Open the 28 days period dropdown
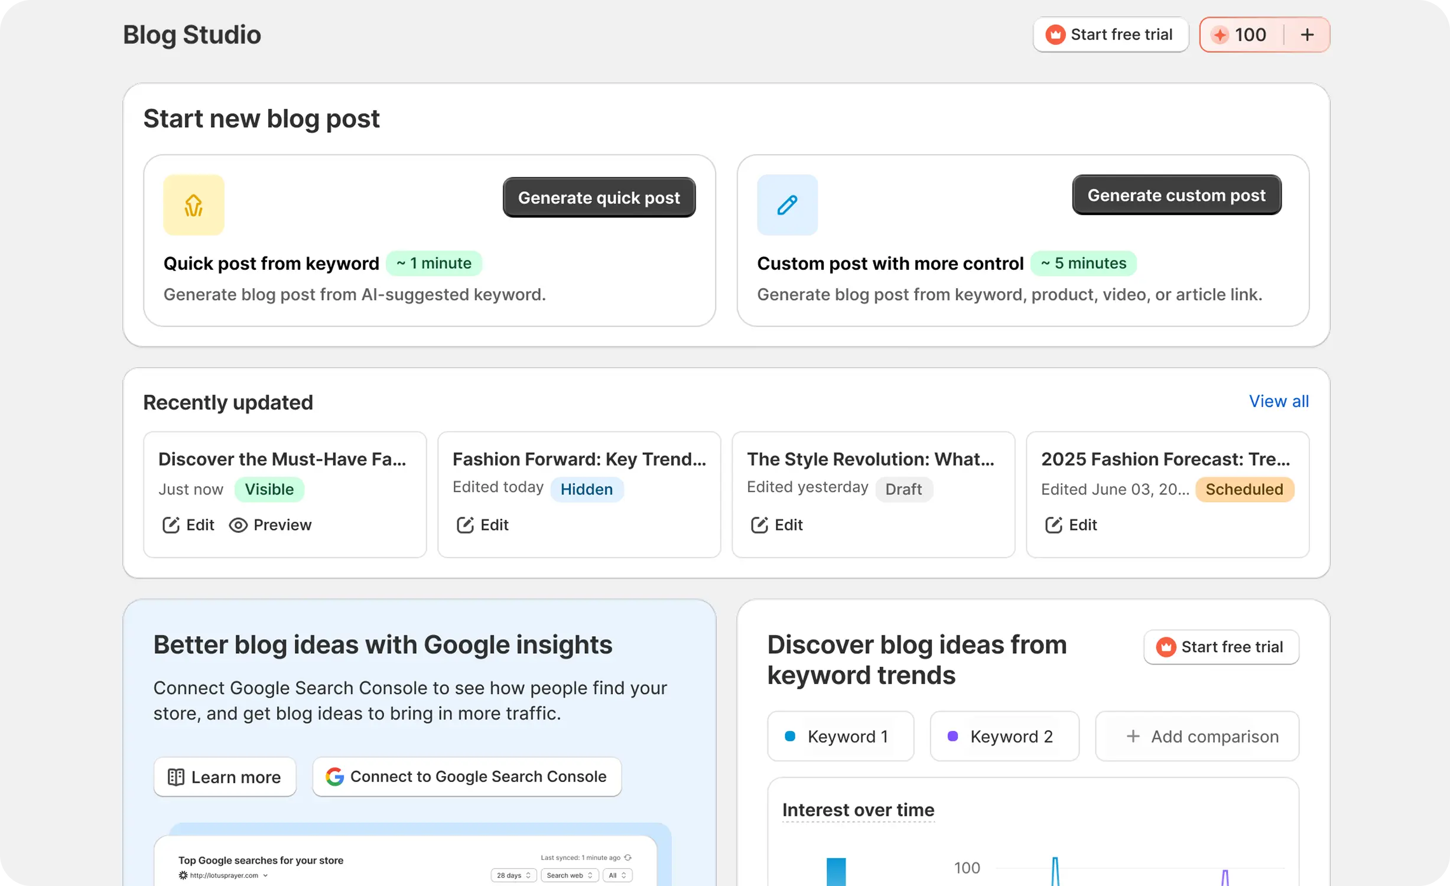The width and height of the screenshot is (1450, 886). [x=513, y=875]
